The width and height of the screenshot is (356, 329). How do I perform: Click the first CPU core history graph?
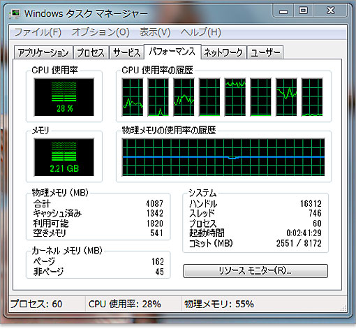[133, 97]
